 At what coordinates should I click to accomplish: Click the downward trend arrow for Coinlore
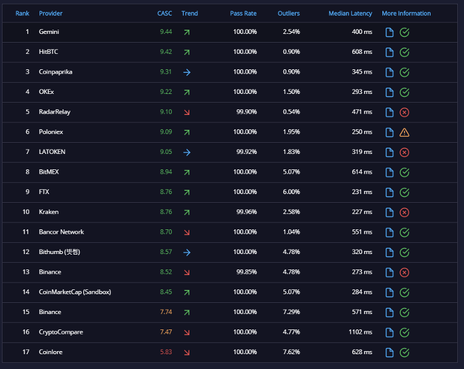(x=187, y=352)
